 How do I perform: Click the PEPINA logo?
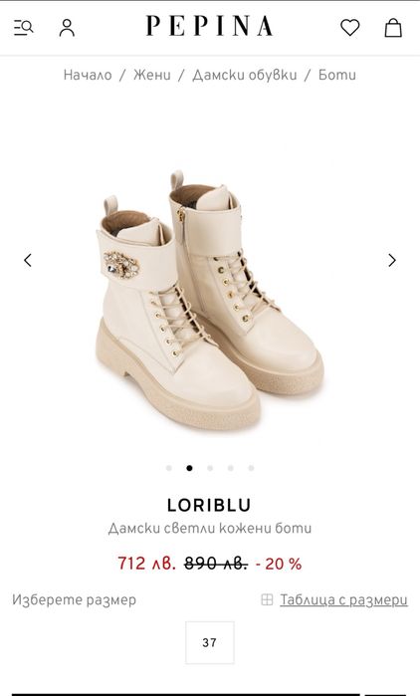tap(209, 26)
